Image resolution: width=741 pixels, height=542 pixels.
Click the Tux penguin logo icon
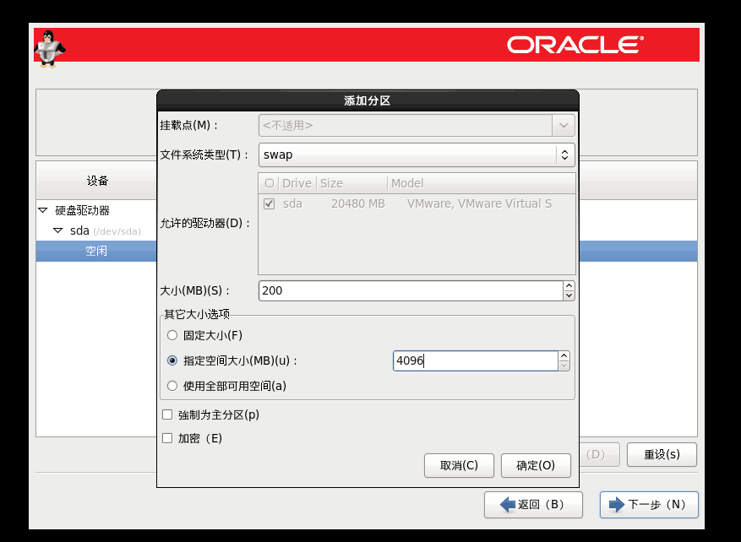pyautogui.click(x=49, y=47)
